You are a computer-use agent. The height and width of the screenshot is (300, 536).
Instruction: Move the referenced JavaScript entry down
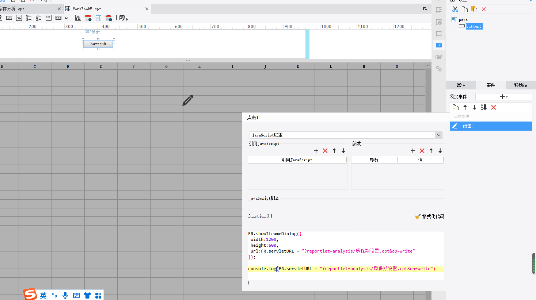coord(343,151)
